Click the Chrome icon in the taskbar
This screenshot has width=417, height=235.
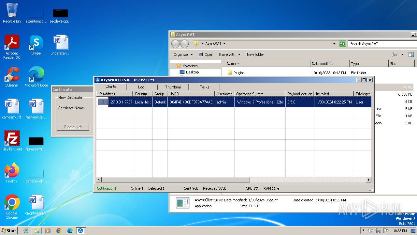click(x=59, y=231)
